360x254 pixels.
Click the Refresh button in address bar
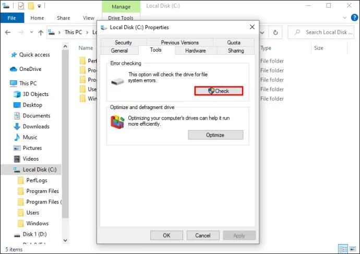[x=275, y=32]
